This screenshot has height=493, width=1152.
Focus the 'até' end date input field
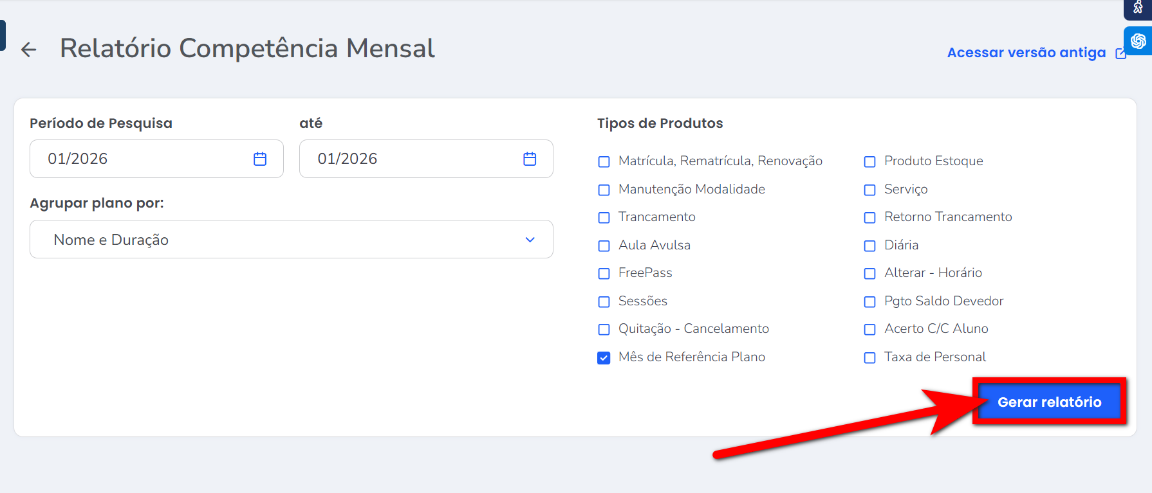pyautogui.click(x=412, y=159)
